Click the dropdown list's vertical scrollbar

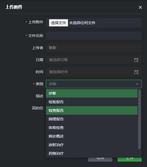(140, 119)
